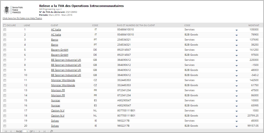The height and width of the screenshot is (133, 264).
Task: Open Nyrstar client link on line 15
Action: tap(55, 100)
